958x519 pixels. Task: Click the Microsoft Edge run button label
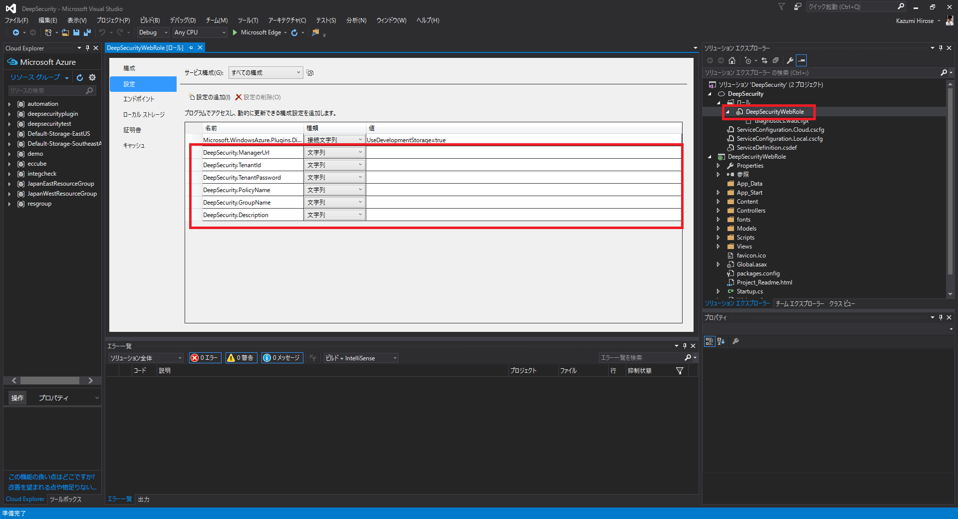click(261, 32)
